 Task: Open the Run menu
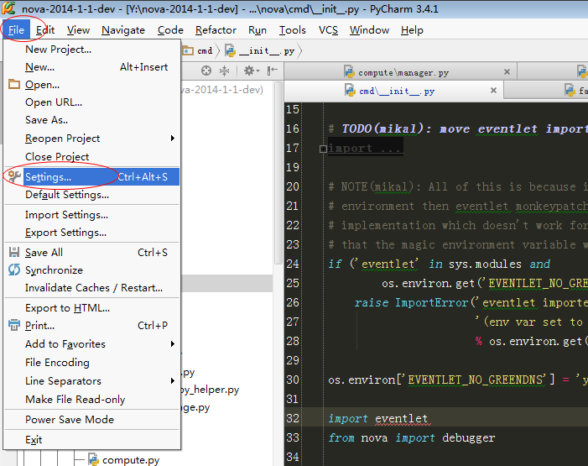click(258, 30)
